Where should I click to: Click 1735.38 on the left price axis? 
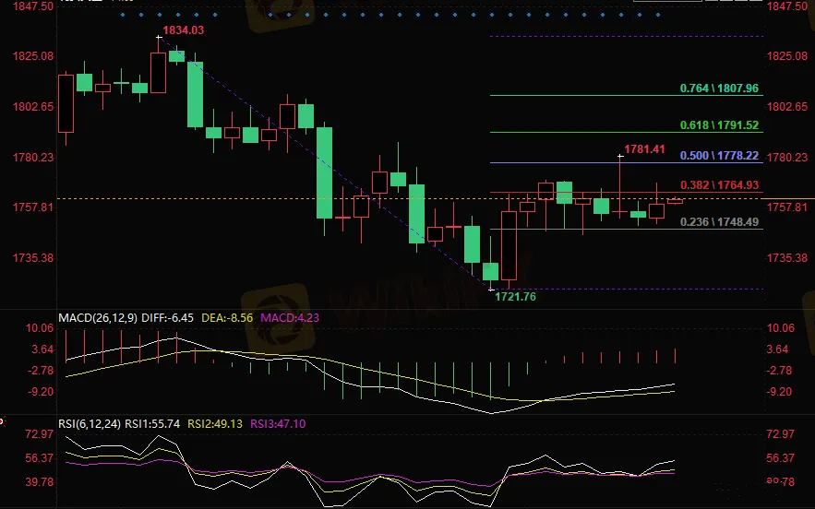point(32,257)
